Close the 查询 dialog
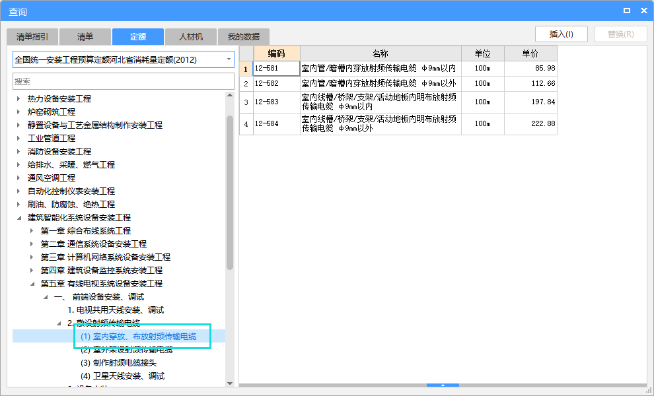The height and width of the screenshot is (396, 654). click(x=644, y=11)
